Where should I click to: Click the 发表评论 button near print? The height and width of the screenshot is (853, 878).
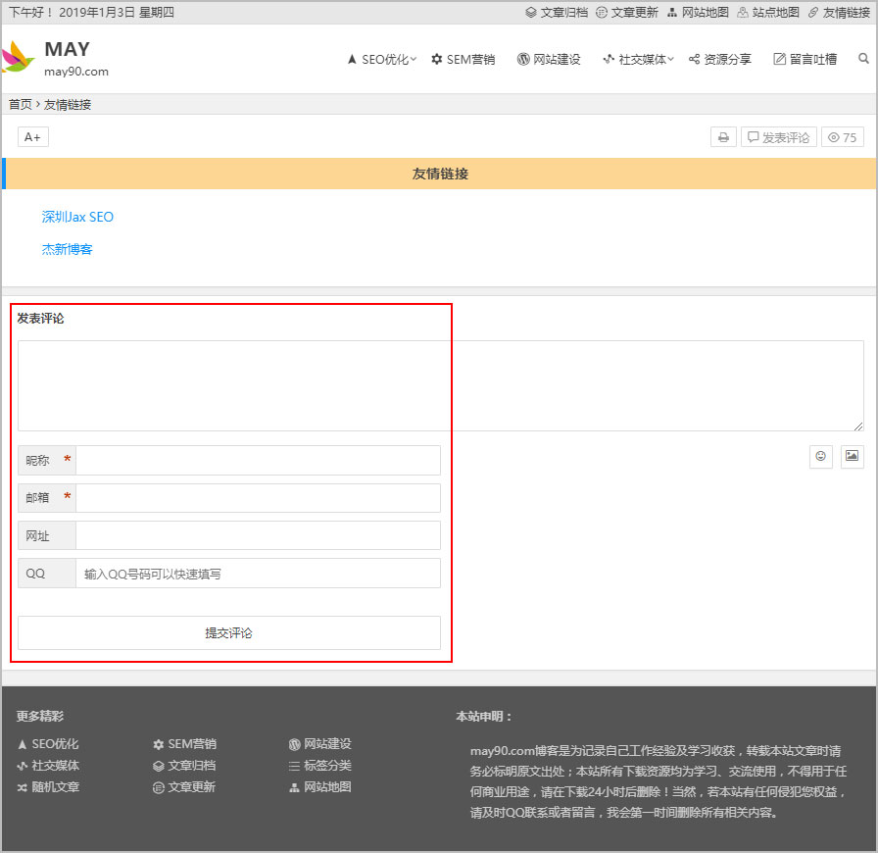(x=779, y=137)
